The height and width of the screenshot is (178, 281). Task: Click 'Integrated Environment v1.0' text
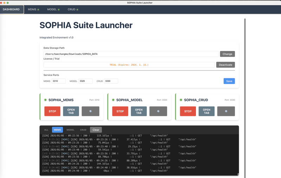coord(57,38)
